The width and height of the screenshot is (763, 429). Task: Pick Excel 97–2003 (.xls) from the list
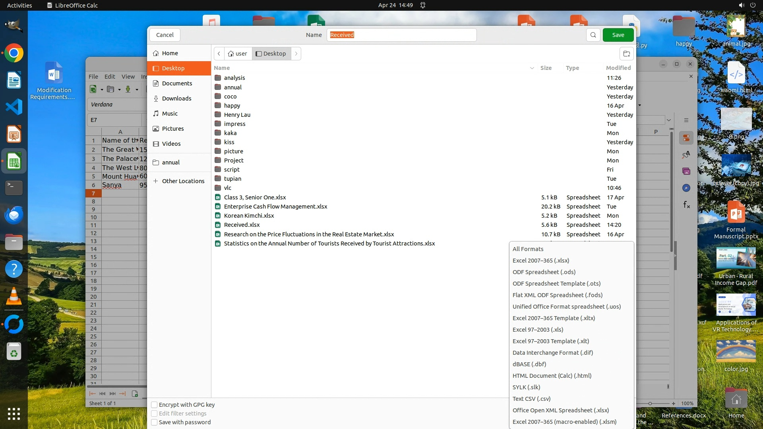click(538, 330)
